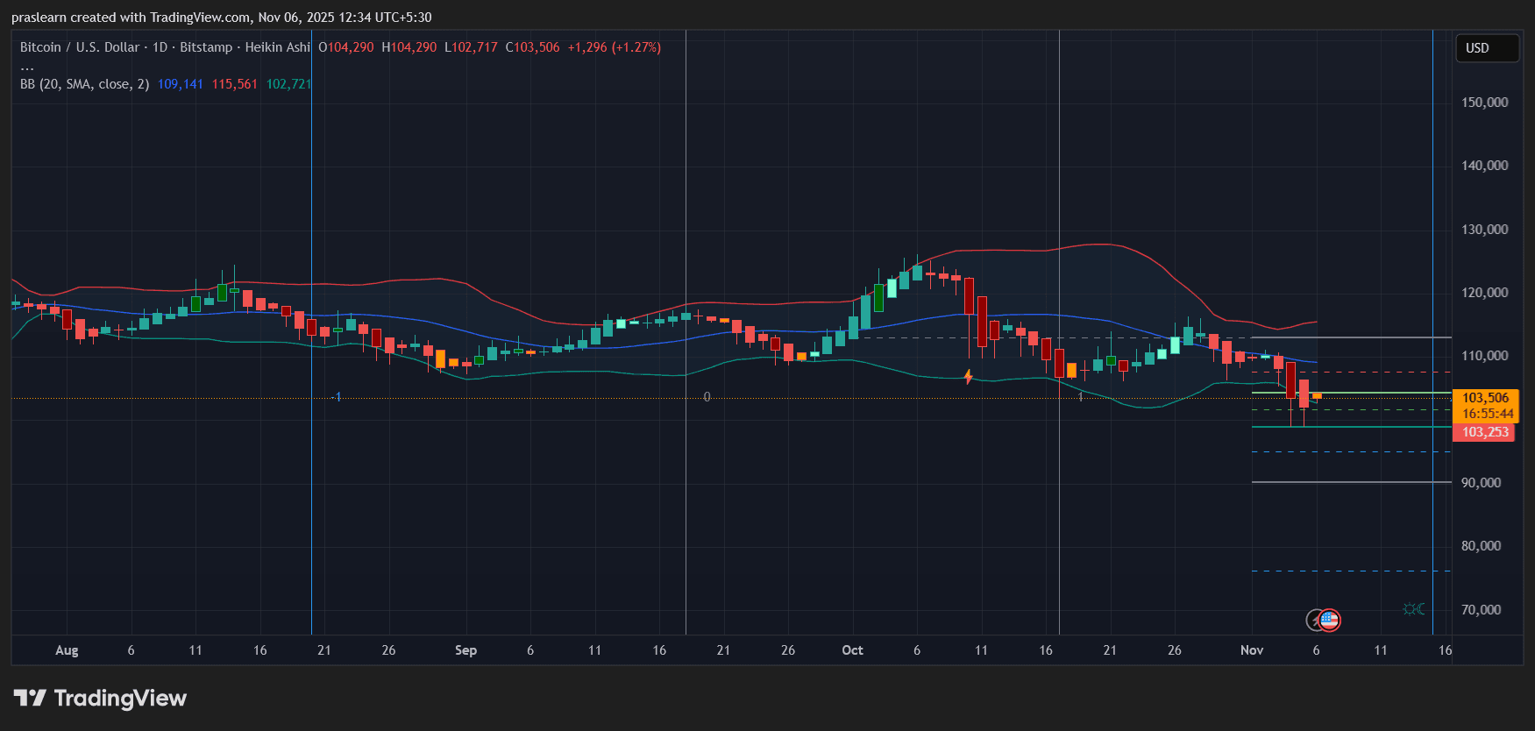The image size is (1535, 731).
Task: Click the grey lightning event icon beside flag
Action: (x=1314, y=621)
